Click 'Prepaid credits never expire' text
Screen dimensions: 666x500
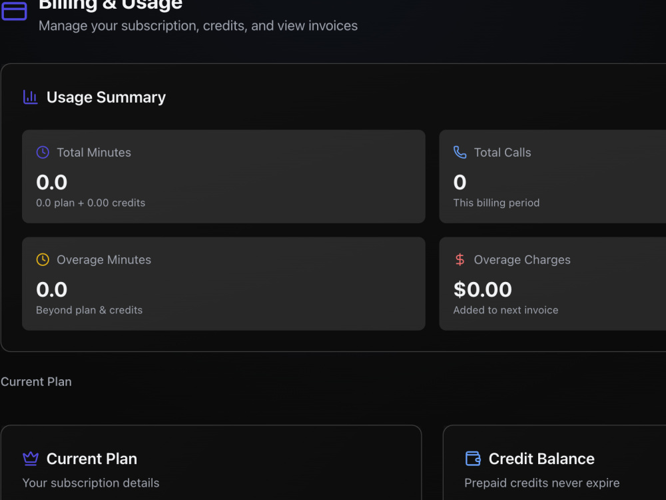click(542, 483)
